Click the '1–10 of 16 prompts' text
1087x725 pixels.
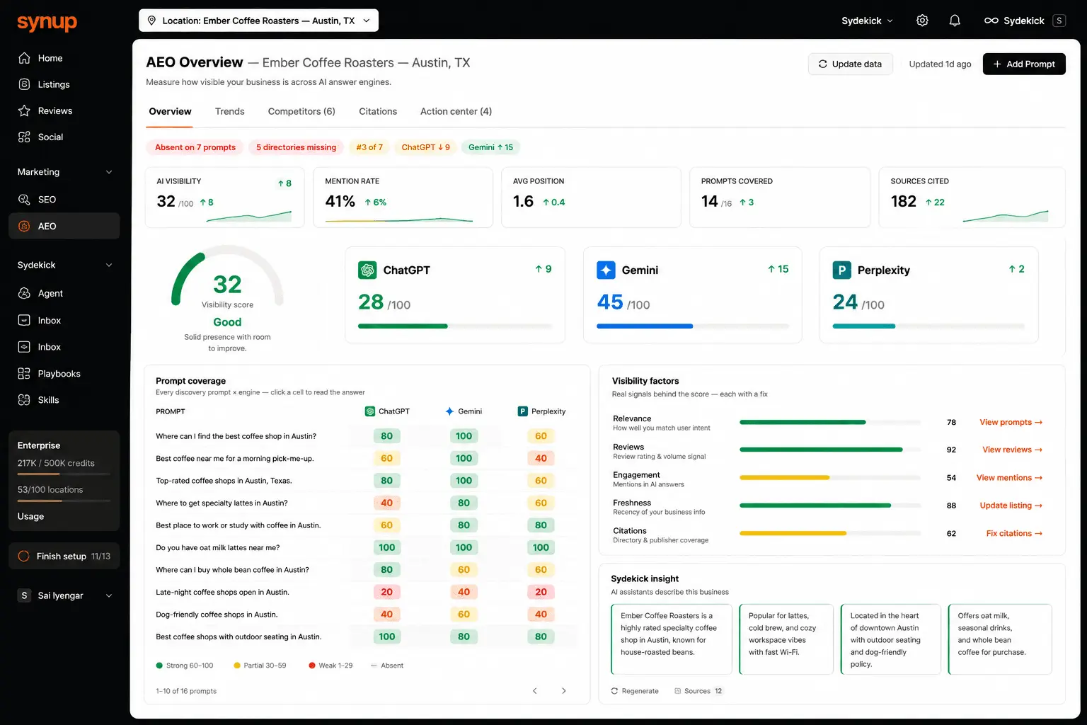[x=186, y=691]
